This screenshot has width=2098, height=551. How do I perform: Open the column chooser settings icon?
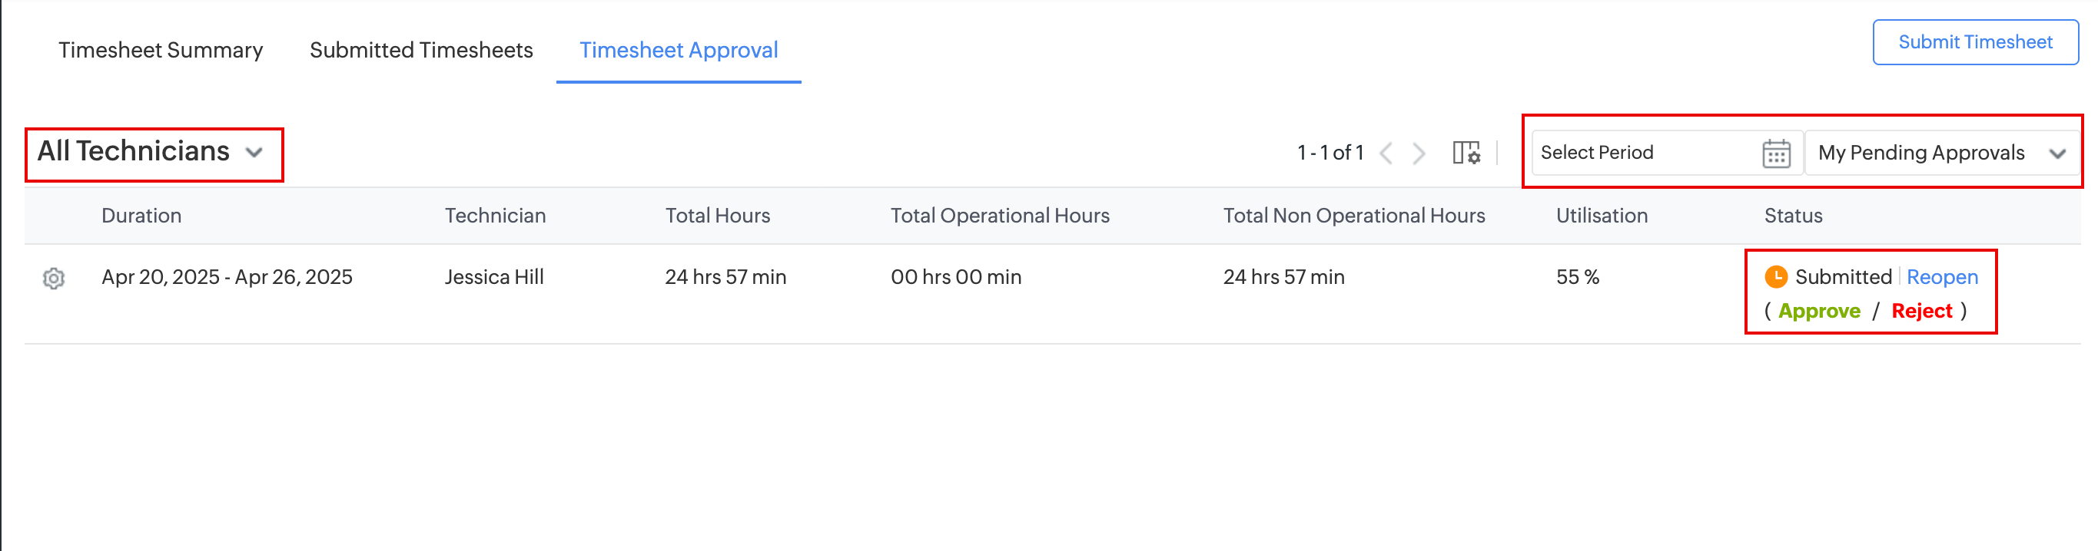point(1466,152)
